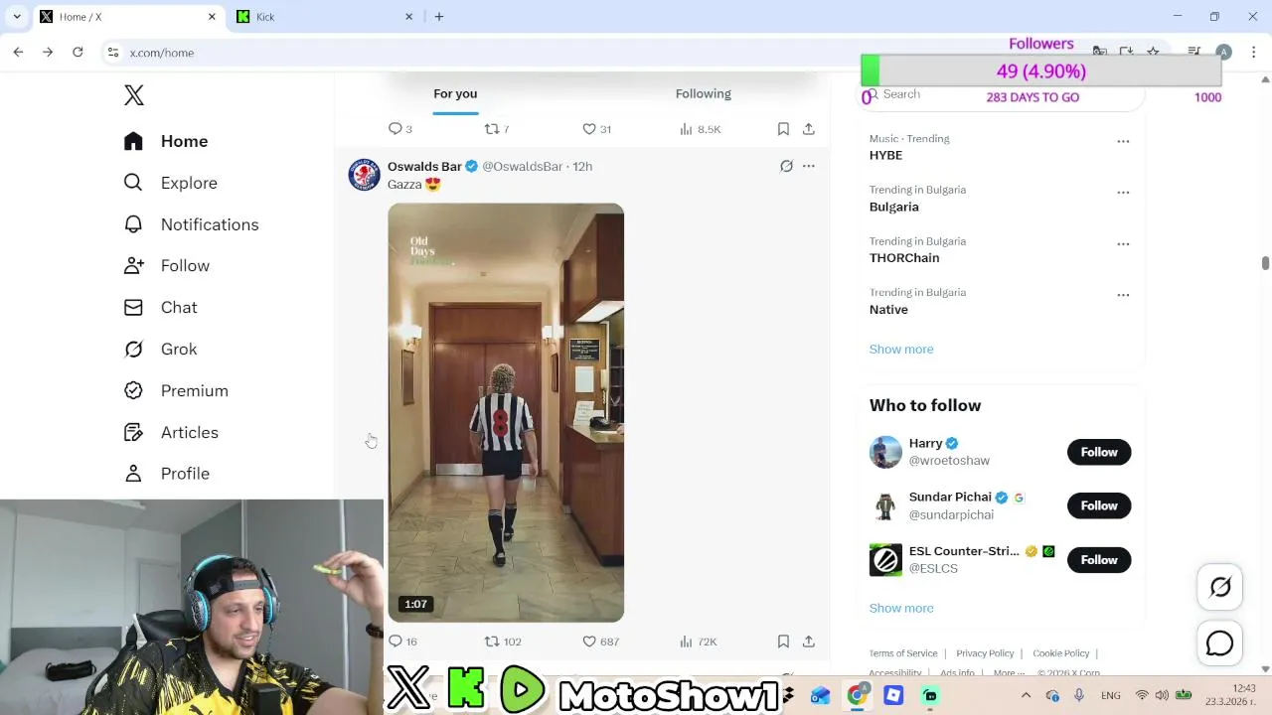The height and width of the screenshot is (715, 1272).
Task: Open Articles in the sidebar
Action: 171,432
